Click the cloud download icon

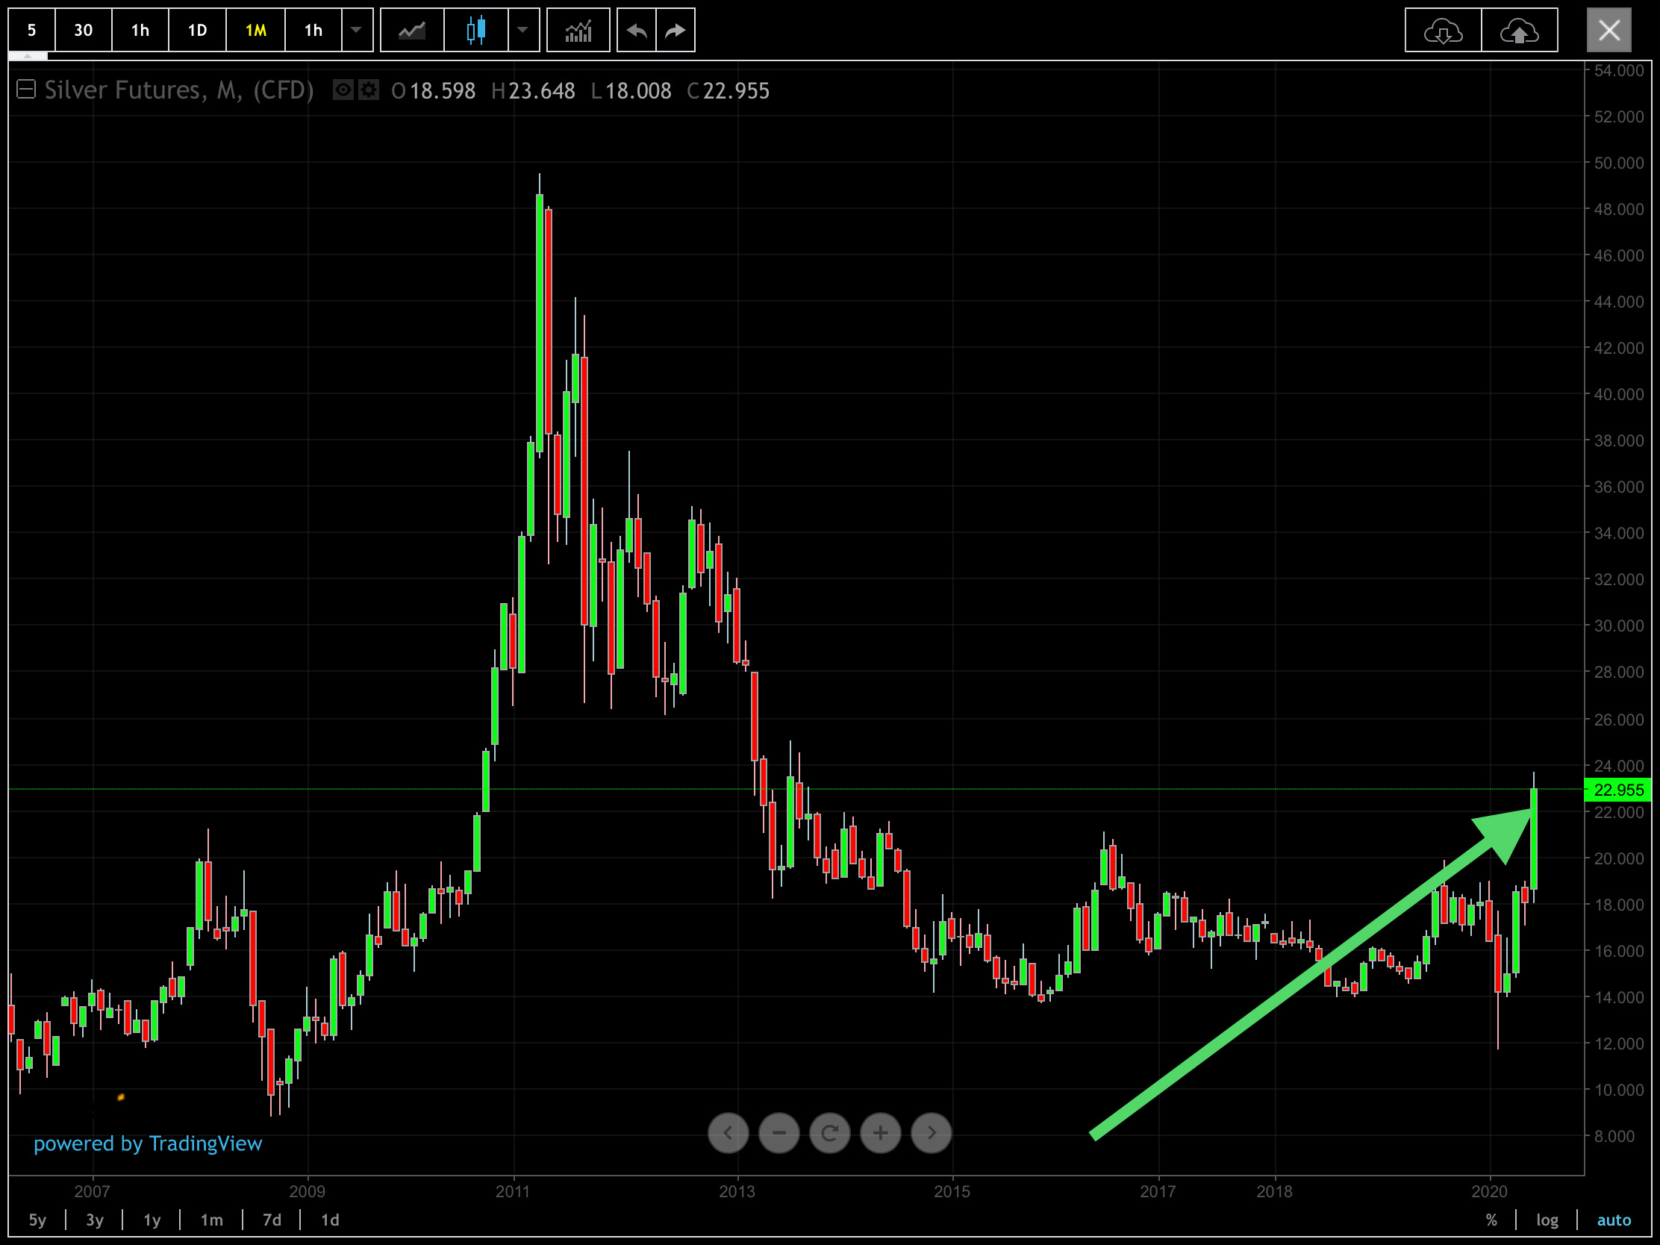[x=1442, y=31]
